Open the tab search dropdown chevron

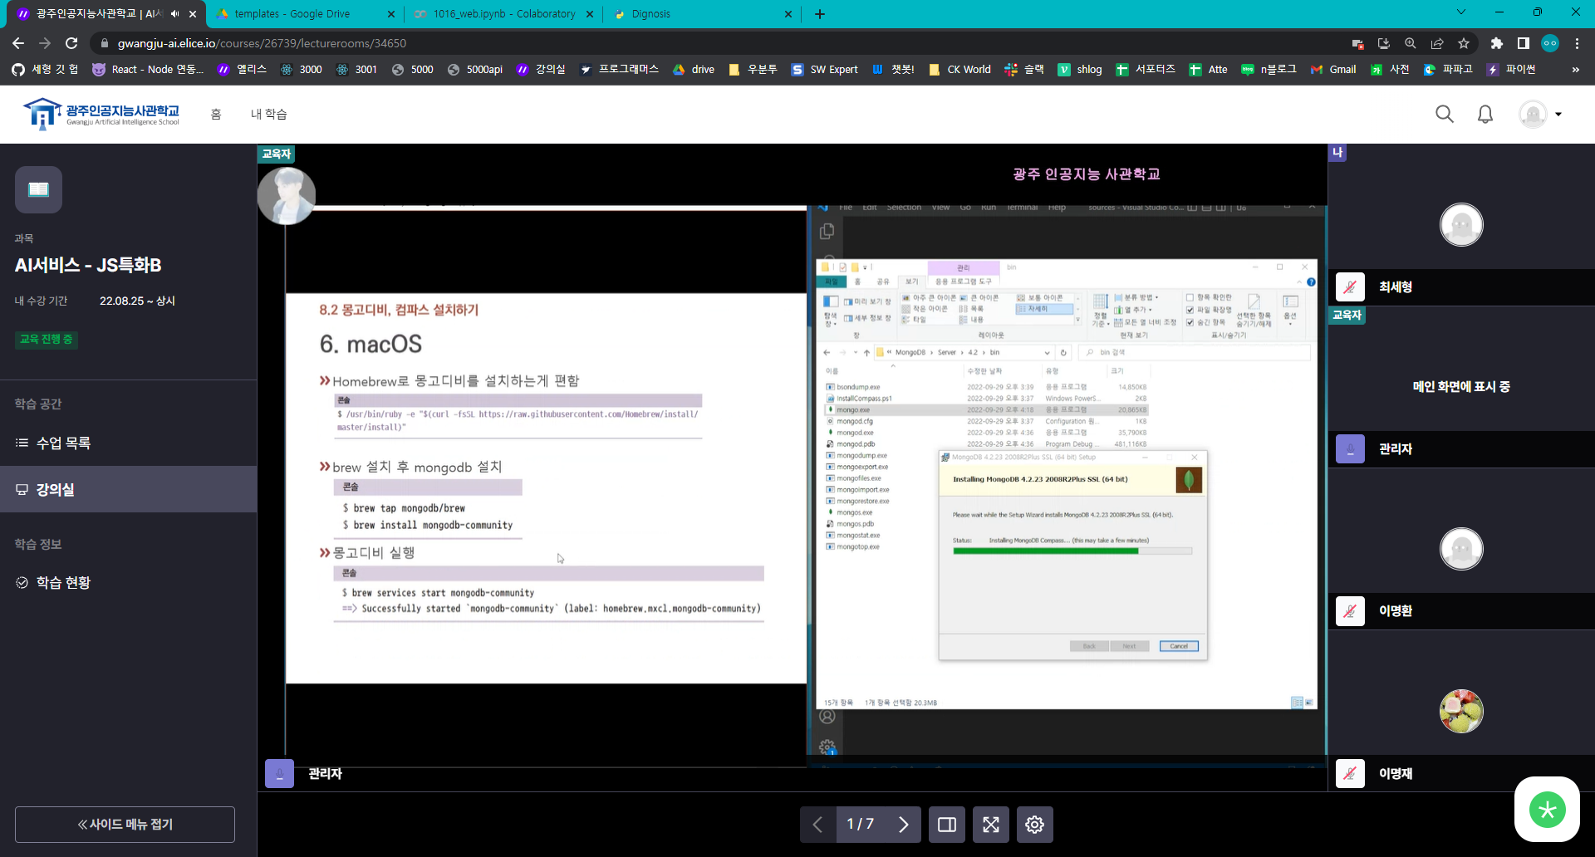[x=1461, y=12]
